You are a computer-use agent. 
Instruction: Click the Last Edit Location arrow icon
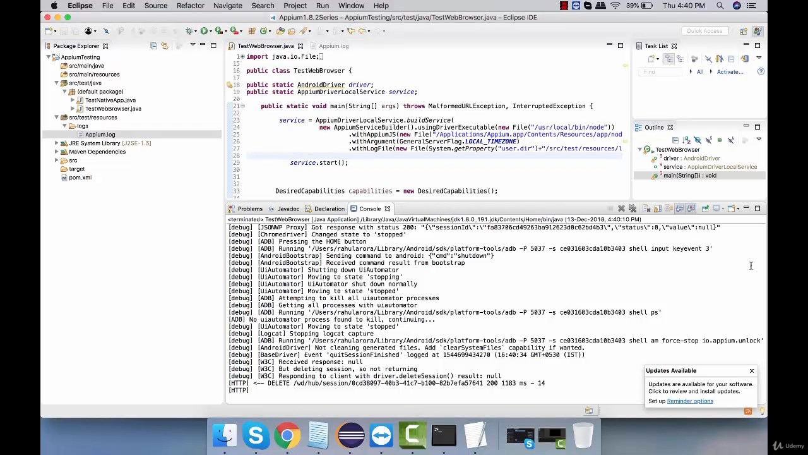click(350, 31)
